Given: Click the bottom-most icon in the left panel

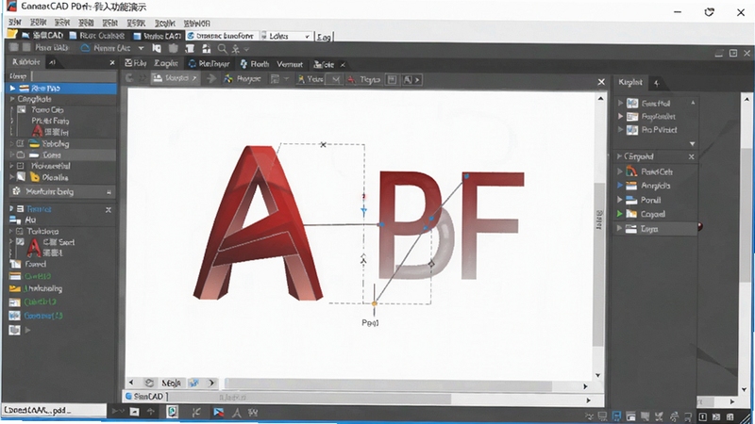Looking at the screenshot, I should tap(15, 331).
